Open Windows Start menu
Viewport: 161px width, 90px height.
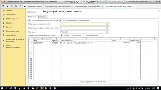(2, 88)
